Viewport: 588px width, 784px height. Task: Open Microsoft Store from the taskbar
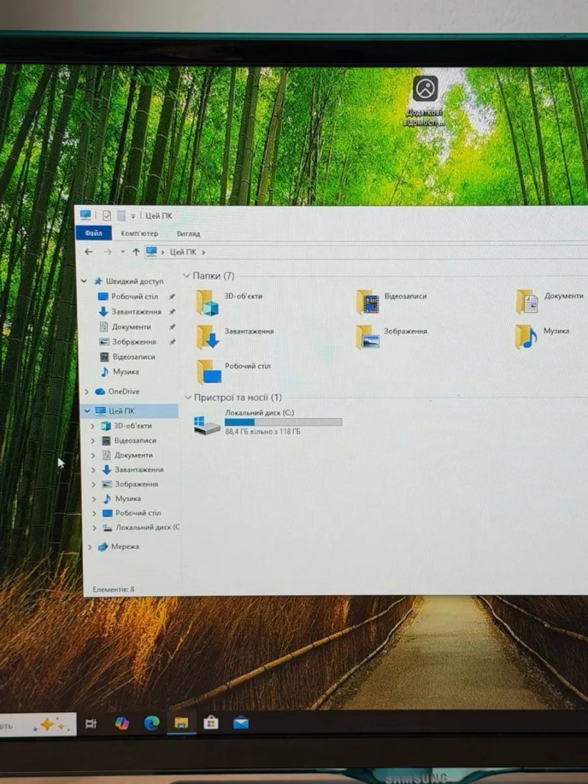tap(211, 722)
